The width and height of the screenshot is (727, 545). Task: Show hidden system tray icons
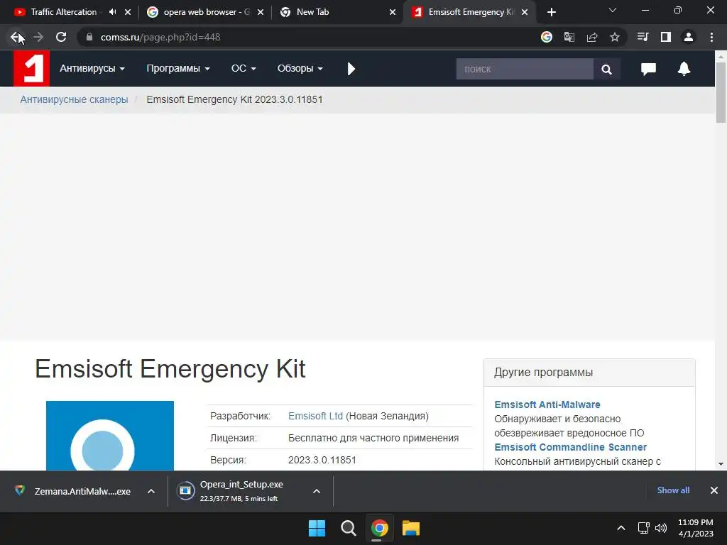click(621, 528)
